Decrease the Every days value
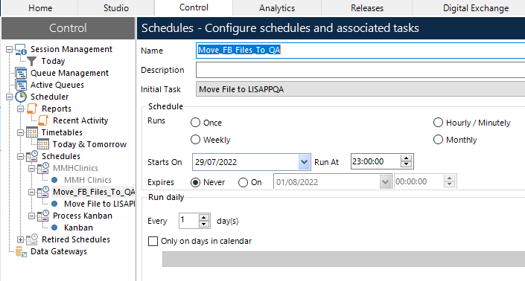 tap(203, 225)
